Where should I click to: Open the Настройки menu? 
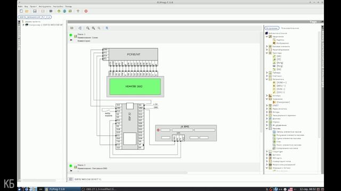58,6
